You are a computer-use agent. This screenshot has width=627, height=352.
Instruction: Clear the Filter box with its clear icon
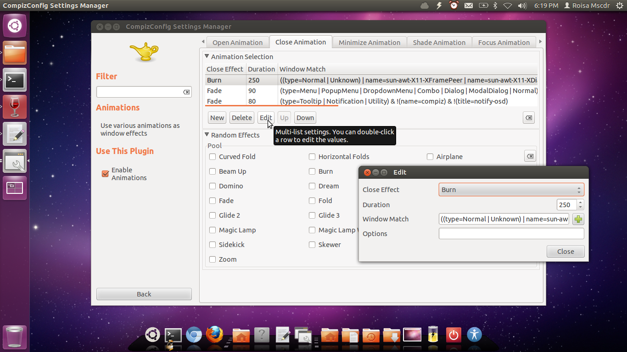pos(186,92)
